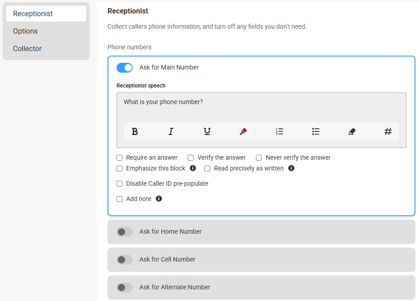
Task: Show info for Read precisely as written
Action: pos(291,168)
